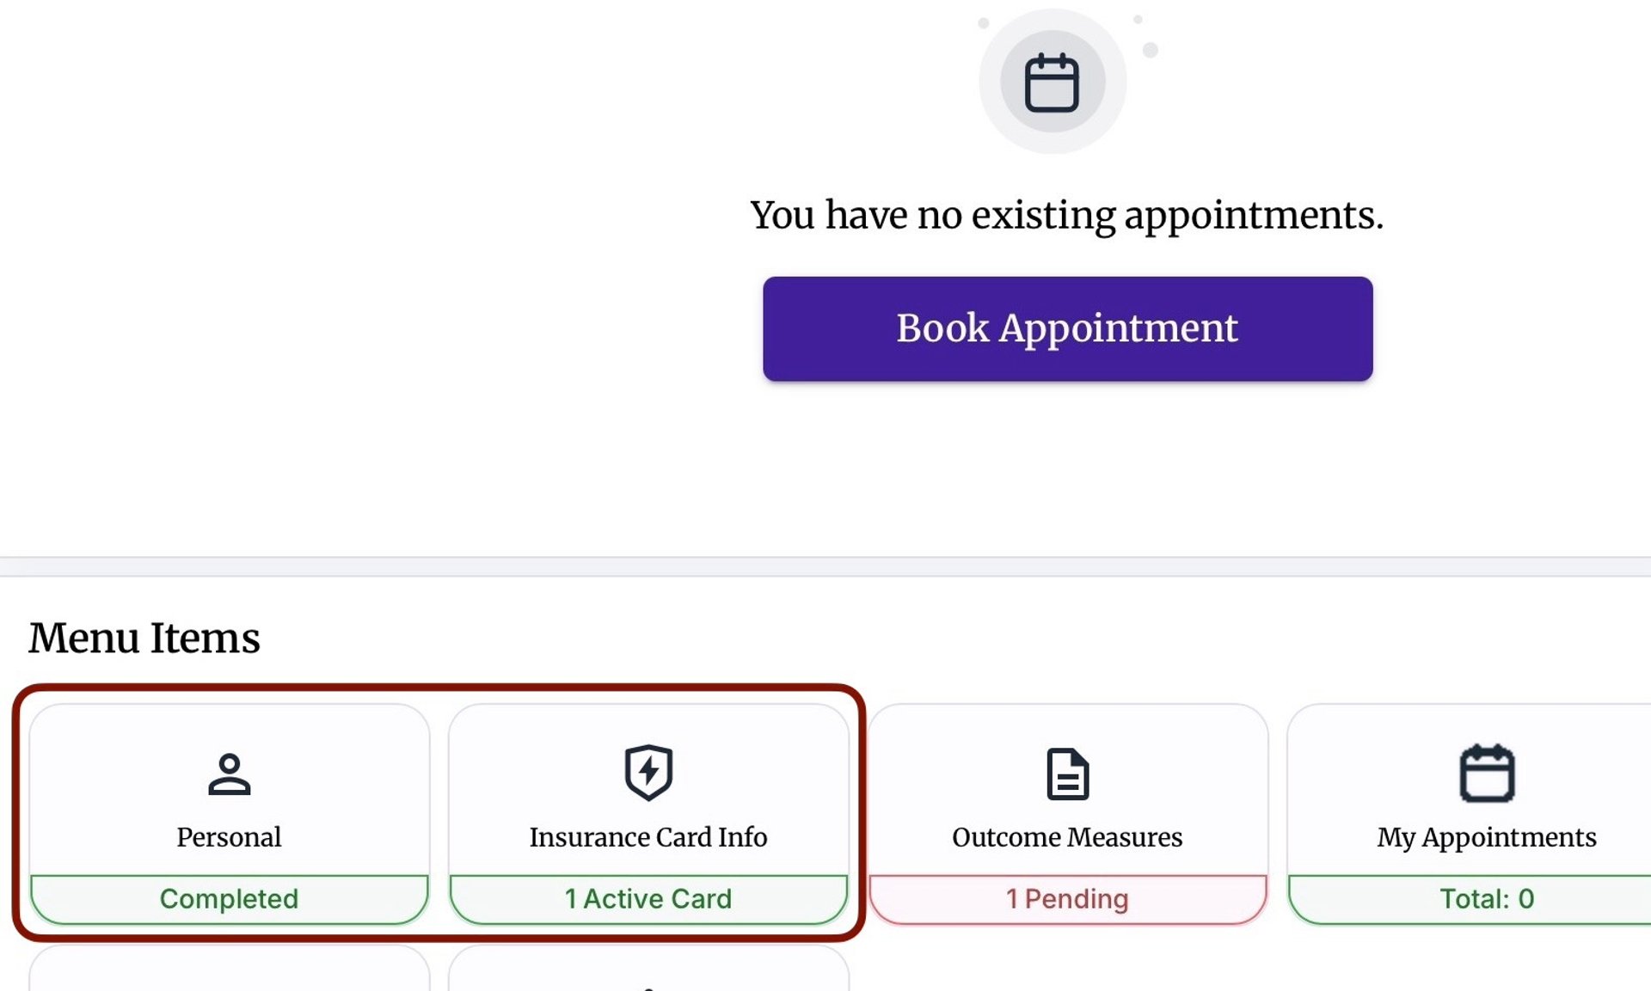Click the calendar icon on the My Appointments card
Image resolution: width=1651 pixels, height=991 pixels.
click(1487, 774)
